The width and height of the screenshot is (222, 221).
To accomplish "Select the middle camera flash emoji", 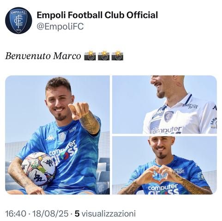I will [x=104, y=55].
